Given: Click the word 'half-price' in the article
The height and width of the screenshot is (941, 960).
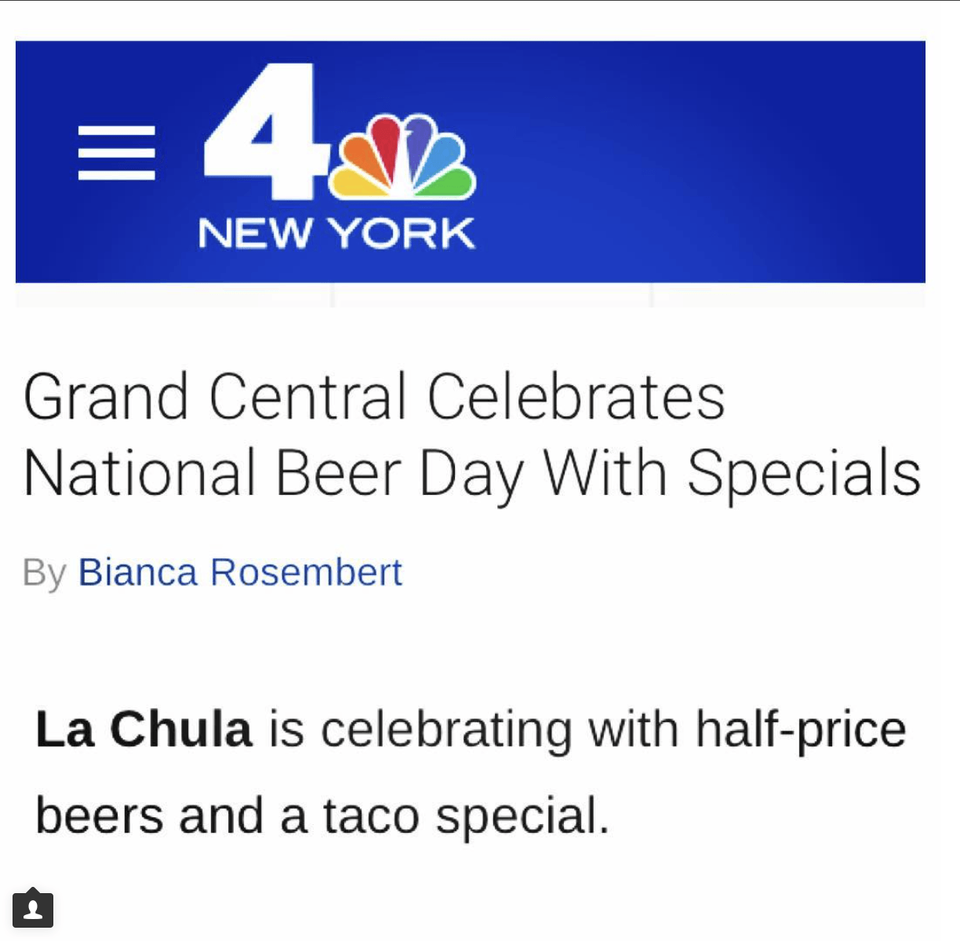Looking at the screenshot, I should coord(800,729).
